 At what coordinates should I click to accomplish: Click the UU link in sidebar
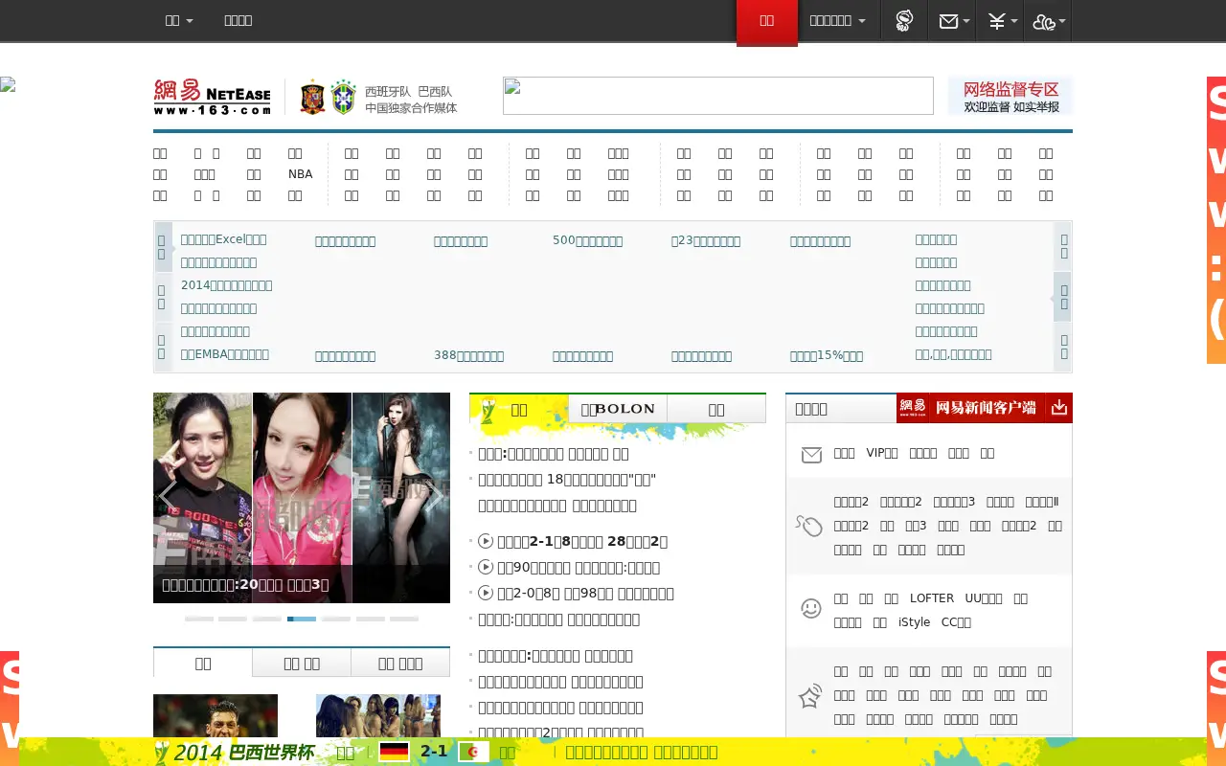984,597
